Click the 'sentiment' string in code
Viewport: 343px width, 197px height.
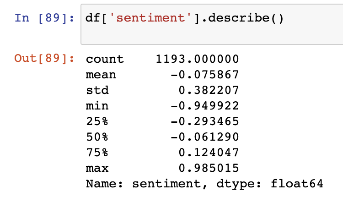point(150,17)
